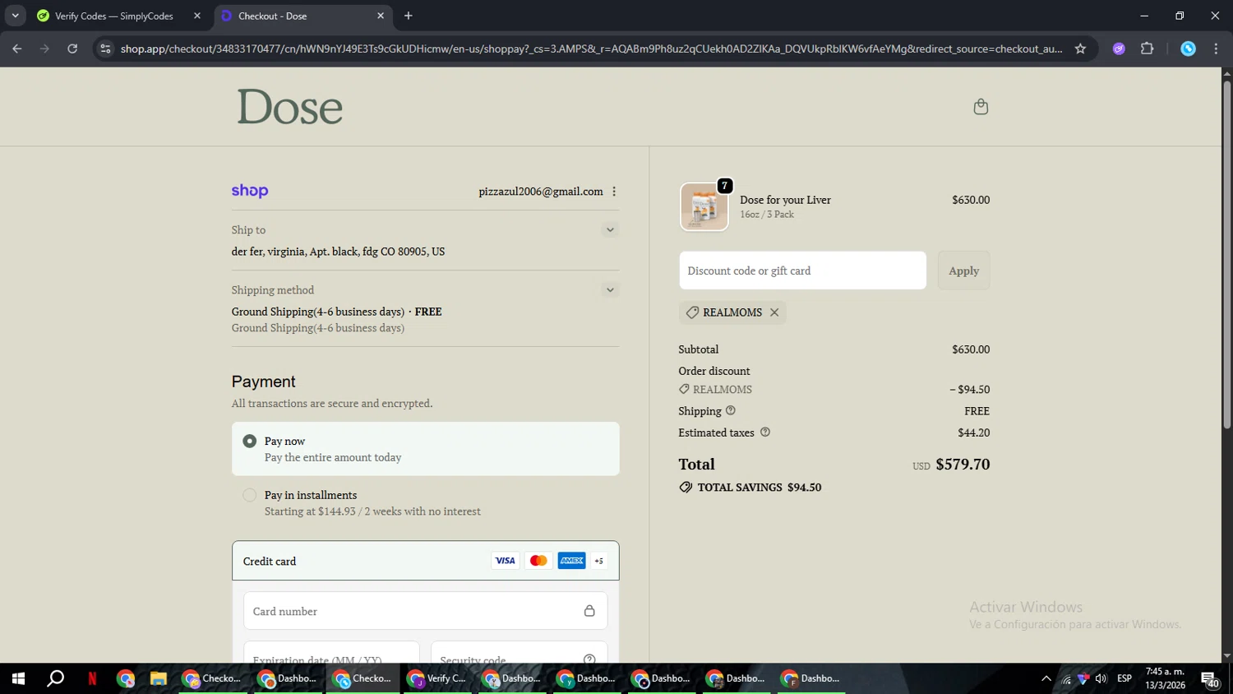Click the Shipping info question mark icon
Image resolution: width=1233 pixels, height=694 pixels.
(731, 411)
